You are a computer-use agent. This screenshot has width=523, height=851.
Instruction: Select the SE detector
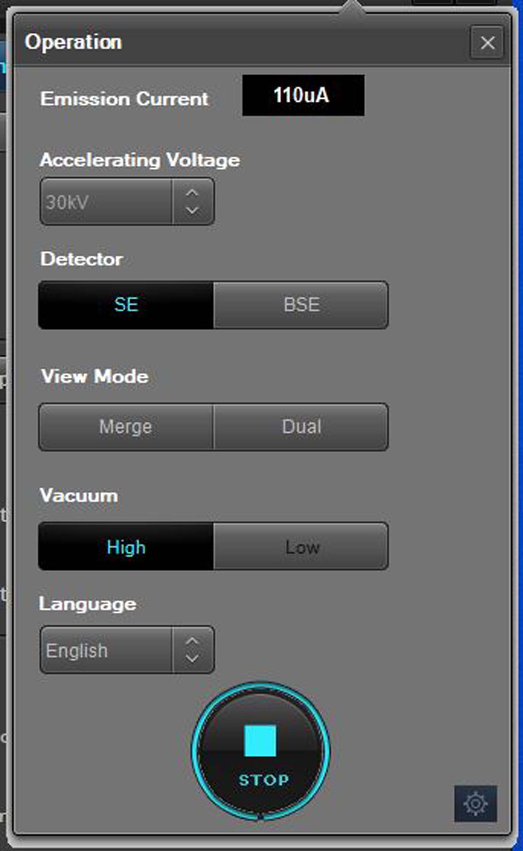(126, 305)
